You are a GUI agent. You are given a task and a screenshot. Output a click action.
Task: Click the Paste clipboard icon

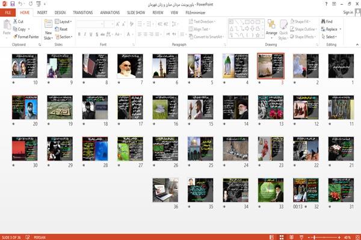[7, 25]
